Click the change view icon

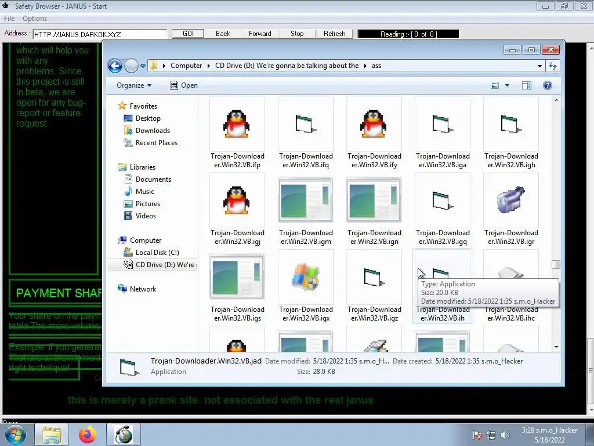495,85
